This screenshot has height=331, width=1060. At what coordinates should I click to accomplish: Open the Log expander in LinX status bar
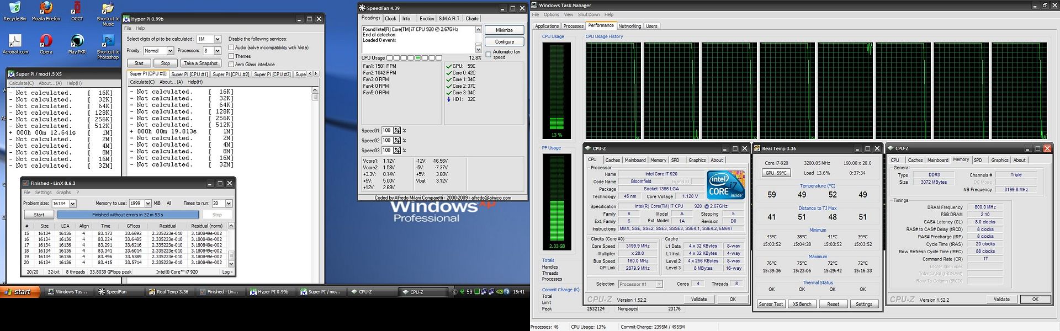[x=226, y=272]
